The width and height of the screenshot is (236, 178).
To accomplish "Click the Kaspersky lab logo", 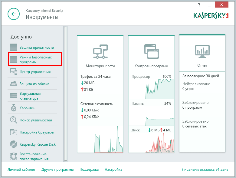I will (x=211, y=15).
